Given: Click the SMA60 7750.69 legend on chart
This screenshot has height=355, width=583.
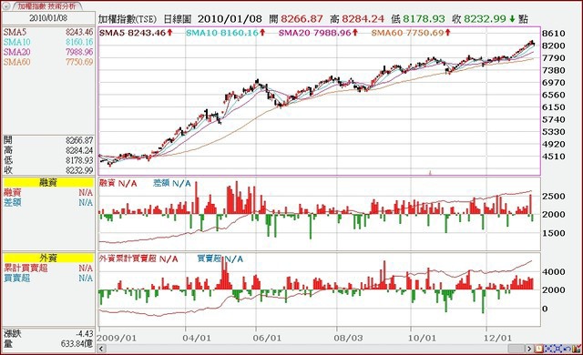Looking at the screenshot, I should click(411, 33).
